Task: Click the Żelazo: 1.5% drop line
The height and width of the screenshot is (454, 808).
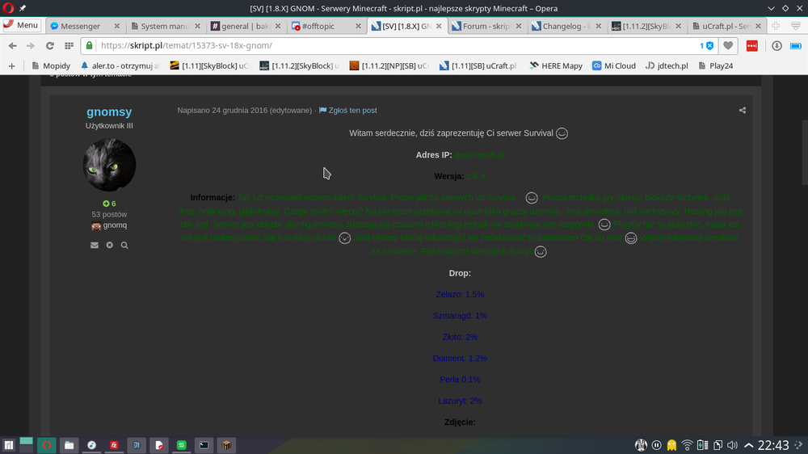Action: pos(461,294)
